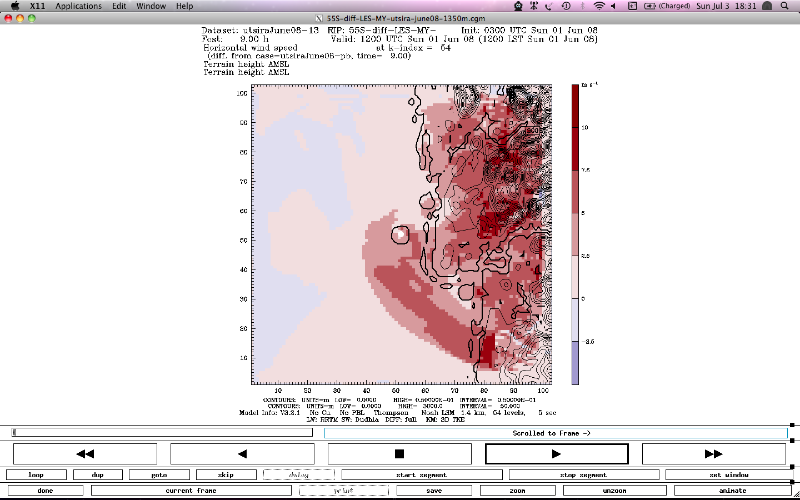Click the rewind double-arrow playback button
Viewport: 800px width, 500px height.
[85, 454]
